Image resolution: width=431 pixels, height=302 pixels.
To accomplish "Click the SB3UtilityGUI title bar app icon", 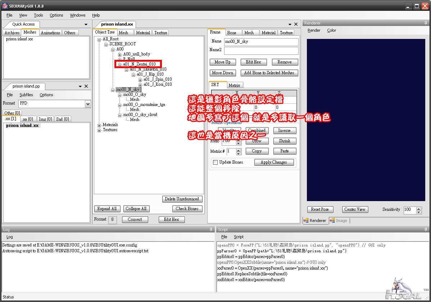I will coord(5,6).
